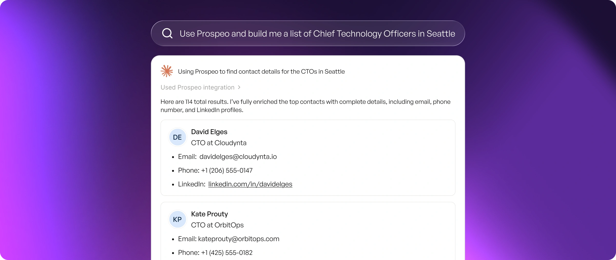The width and height of the screenshot is (616, 260).
Task: Select the David Elges name heading
Action: [209, 132]
